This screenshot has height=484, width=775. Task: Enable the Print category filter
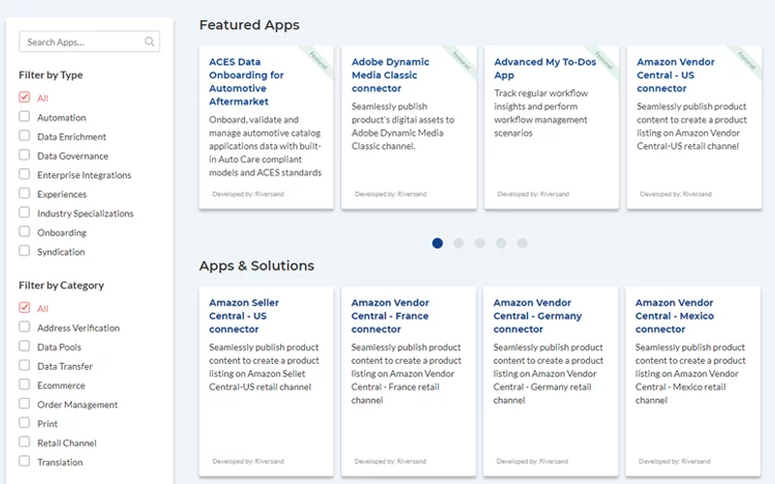(24, 422)
